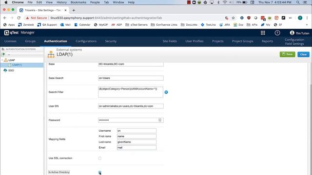
Task: Open the TestLira bookmark
Action: [208, 25]
